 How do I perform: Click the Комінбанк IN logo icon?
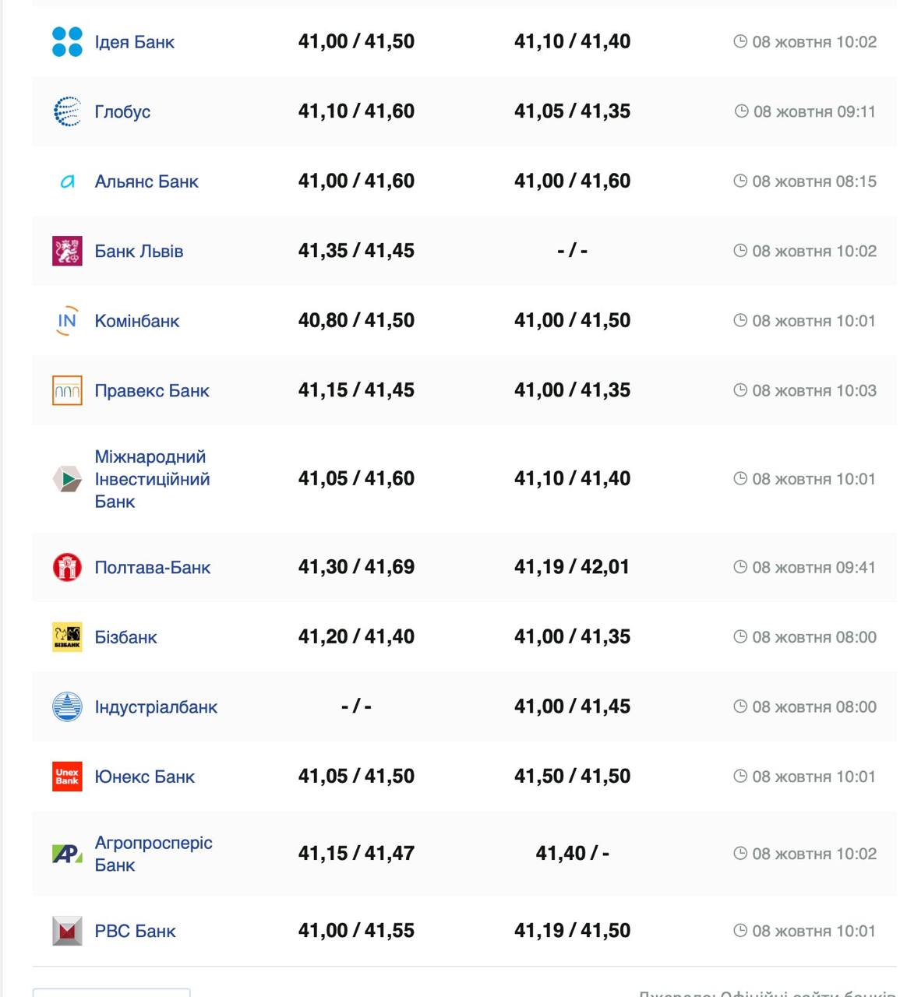tap(67, 321)
